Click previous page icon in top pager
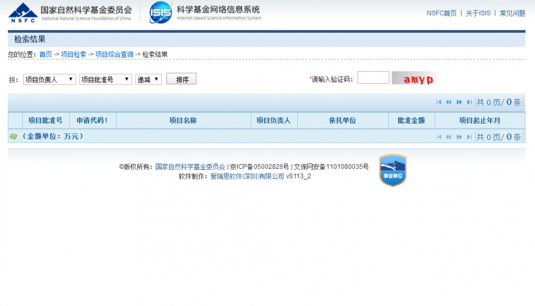The width and height of the screenshot is (535, 306). (449, 102)
